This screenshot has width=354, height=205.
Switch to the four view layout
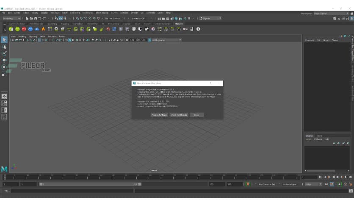pyautogui.click(x=4, y=103)
